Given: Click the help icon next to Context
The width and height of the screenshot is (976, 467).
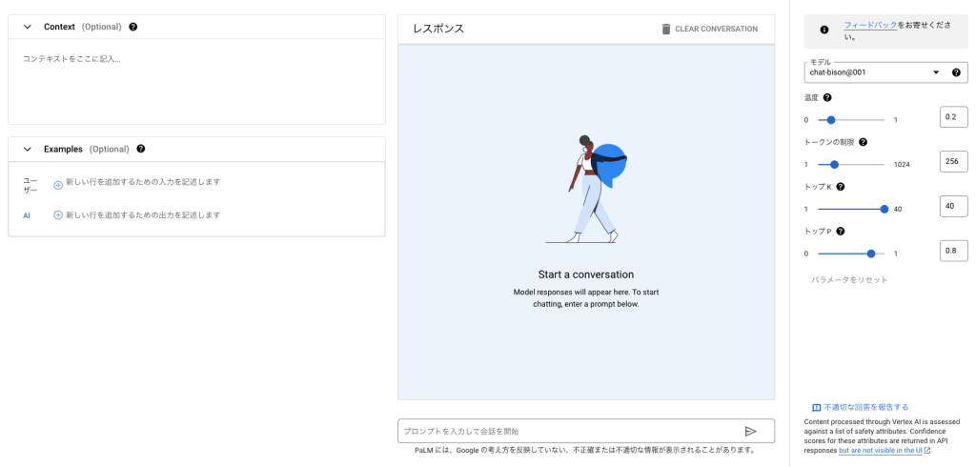Looking at the screenshot, I should 132,27.
